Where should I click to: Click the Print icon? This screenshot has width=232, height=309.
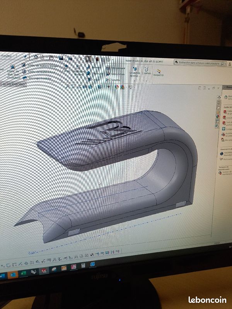pyautogui.click(x=70, y=58)
